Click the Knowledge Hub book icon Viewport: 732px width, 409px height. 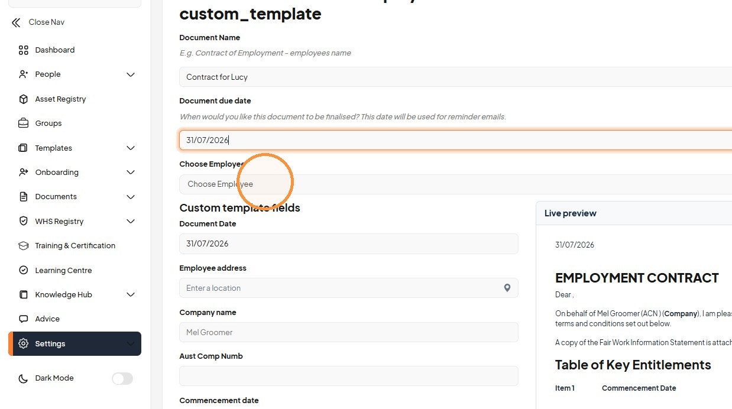tap(24, 295)
